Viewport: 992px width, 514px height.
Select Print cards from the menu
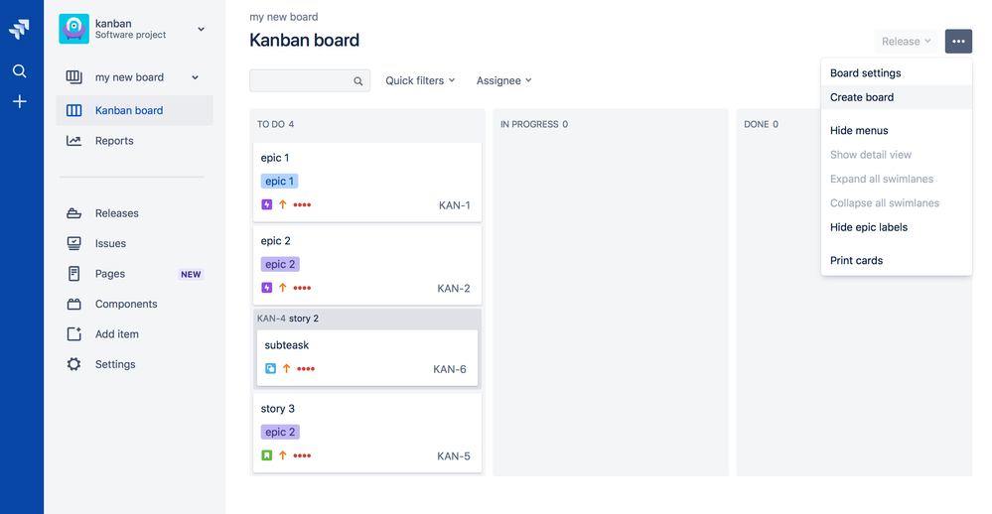[856, 260]
